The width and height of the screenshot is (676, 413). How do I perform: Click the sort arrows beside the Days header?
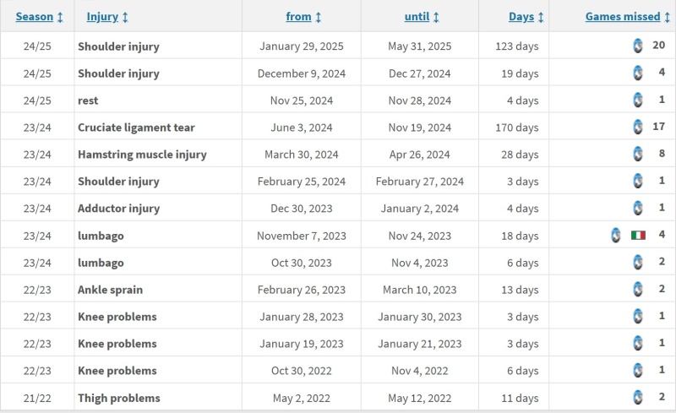[x=541, y=17]
